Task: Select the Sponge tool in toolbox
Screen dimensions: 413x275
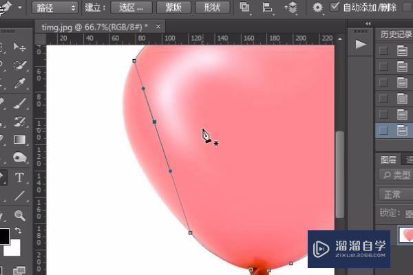Action: [20, 157]
